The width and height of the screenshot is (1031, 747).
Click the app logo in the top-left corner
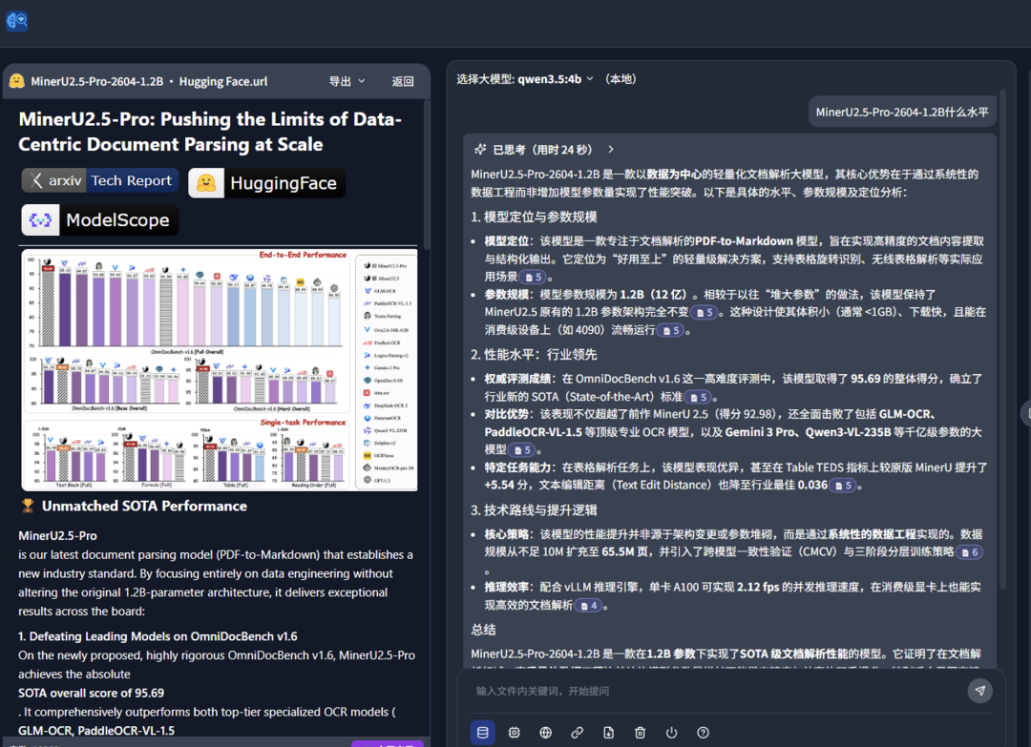(x=17, y=21)
